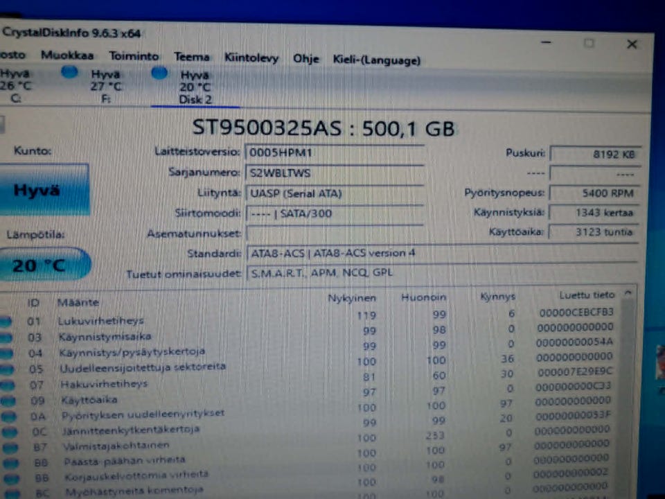
Task: Select the C: drive tab
Action: pos(16,86)
